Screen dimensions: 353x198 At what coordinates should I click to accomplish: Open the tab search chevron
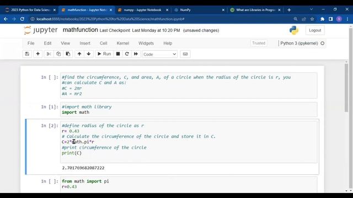point(311,9)
